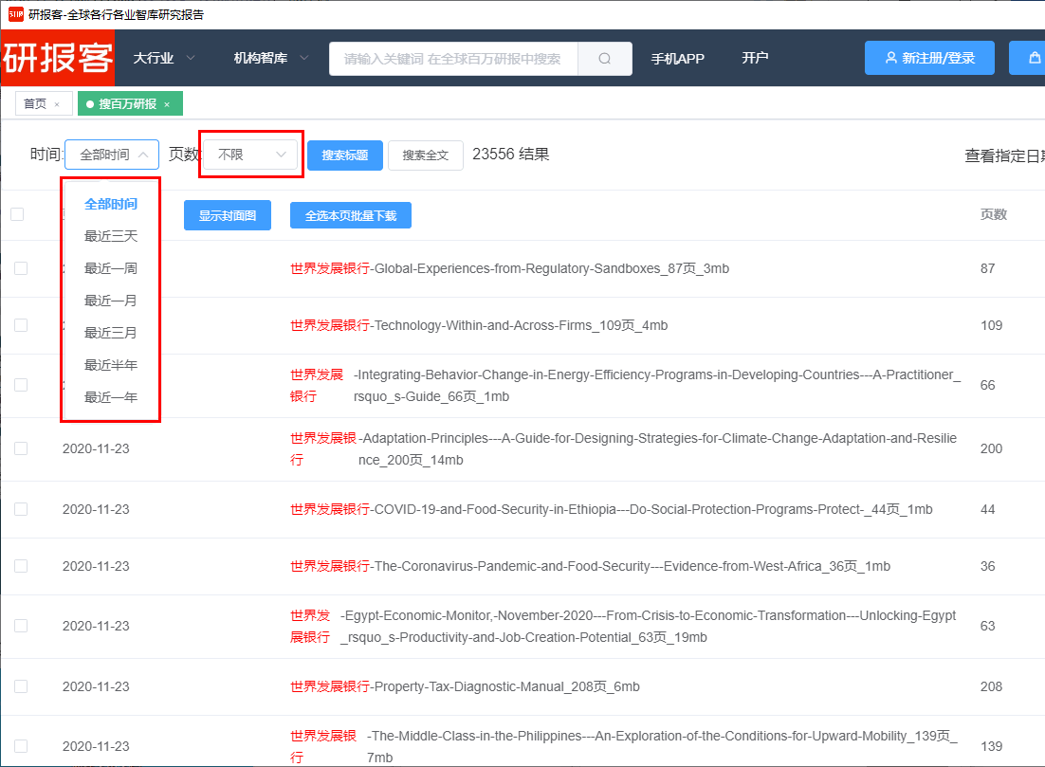The width and height of the screenshot is (1045, 767).
Task: Select 最近一年 option
Action: pos(111,397)
